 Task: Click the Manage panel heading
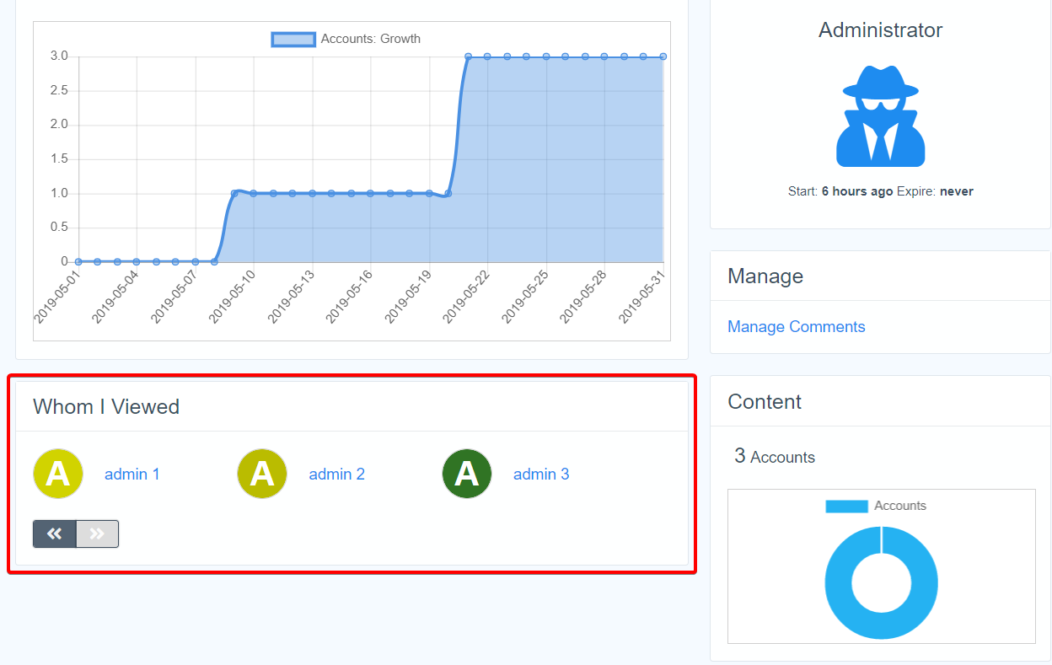(765, 276)
